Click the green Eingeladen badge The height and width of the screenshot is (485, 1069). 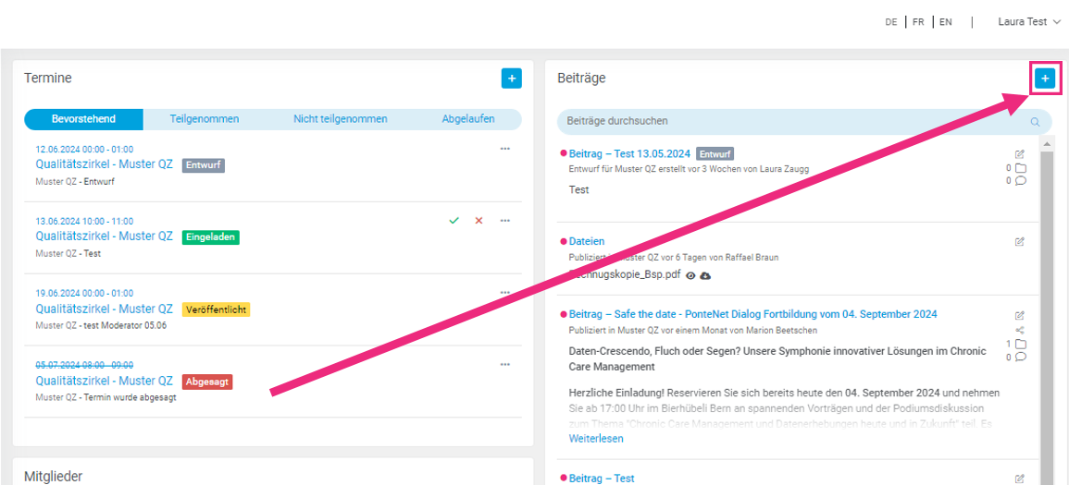click(x=211, y=236)
